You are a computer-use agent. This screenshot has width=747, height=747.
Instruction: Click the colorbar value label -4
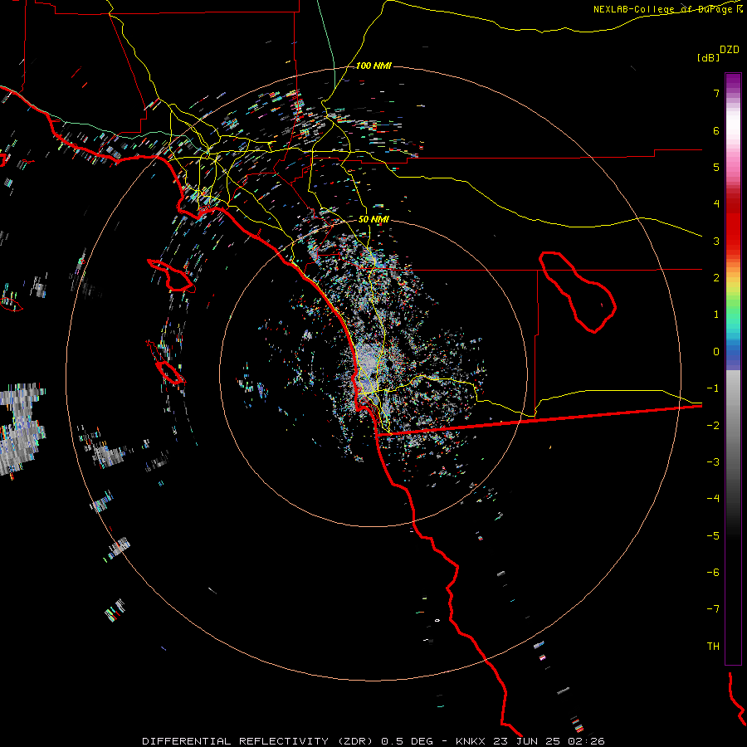pyautogui.click(x=713, y=499)
